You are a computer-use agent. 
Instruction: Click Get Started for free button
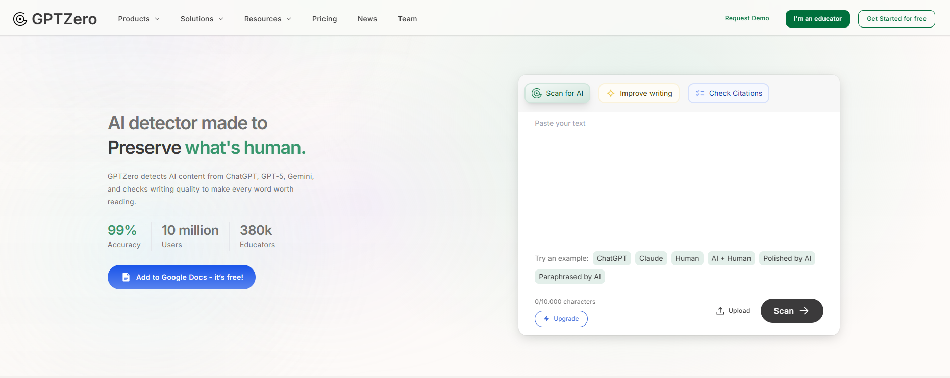pyautogui.click(x=896, y=19)
